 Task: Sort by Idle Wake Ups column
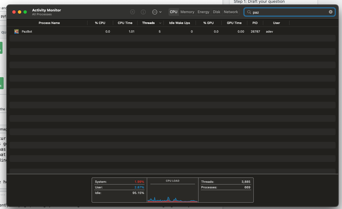tap(179, 23)
